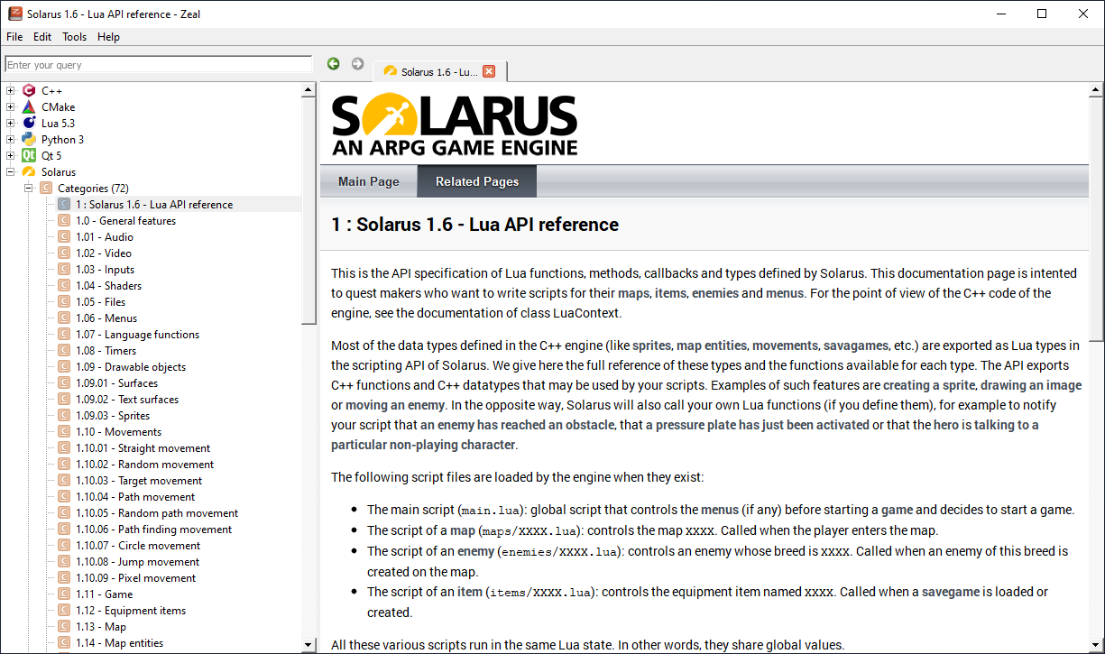This screenshot has height=654, width=1105.
Task: Click the content pane vertical scrollbar thumb
Action: click(x=1096, y=219)
